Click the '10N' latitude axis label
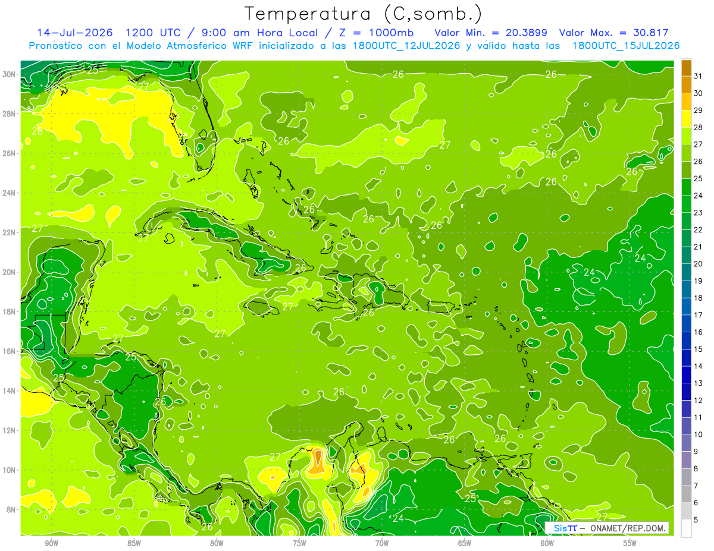Viewport: 714px width, 551px height. (10, 470)
